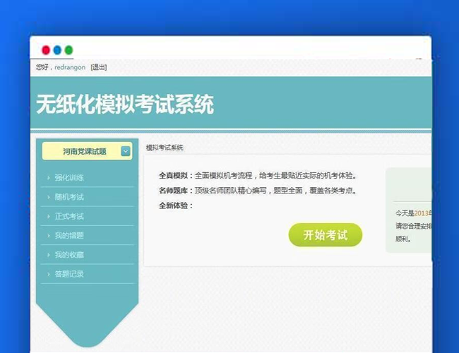Image resolution: width=459 pixels, height=353 pixels.
Task: Click the arrow bullet beside 正式考试
Action: (x=49, y=216)
